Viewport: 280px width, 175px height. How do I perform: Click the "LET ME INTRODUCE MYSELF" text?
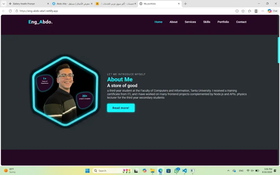tap(126, 74)
